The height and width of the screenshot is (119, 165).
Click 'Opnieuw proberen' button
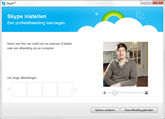(x=105, y=110)
